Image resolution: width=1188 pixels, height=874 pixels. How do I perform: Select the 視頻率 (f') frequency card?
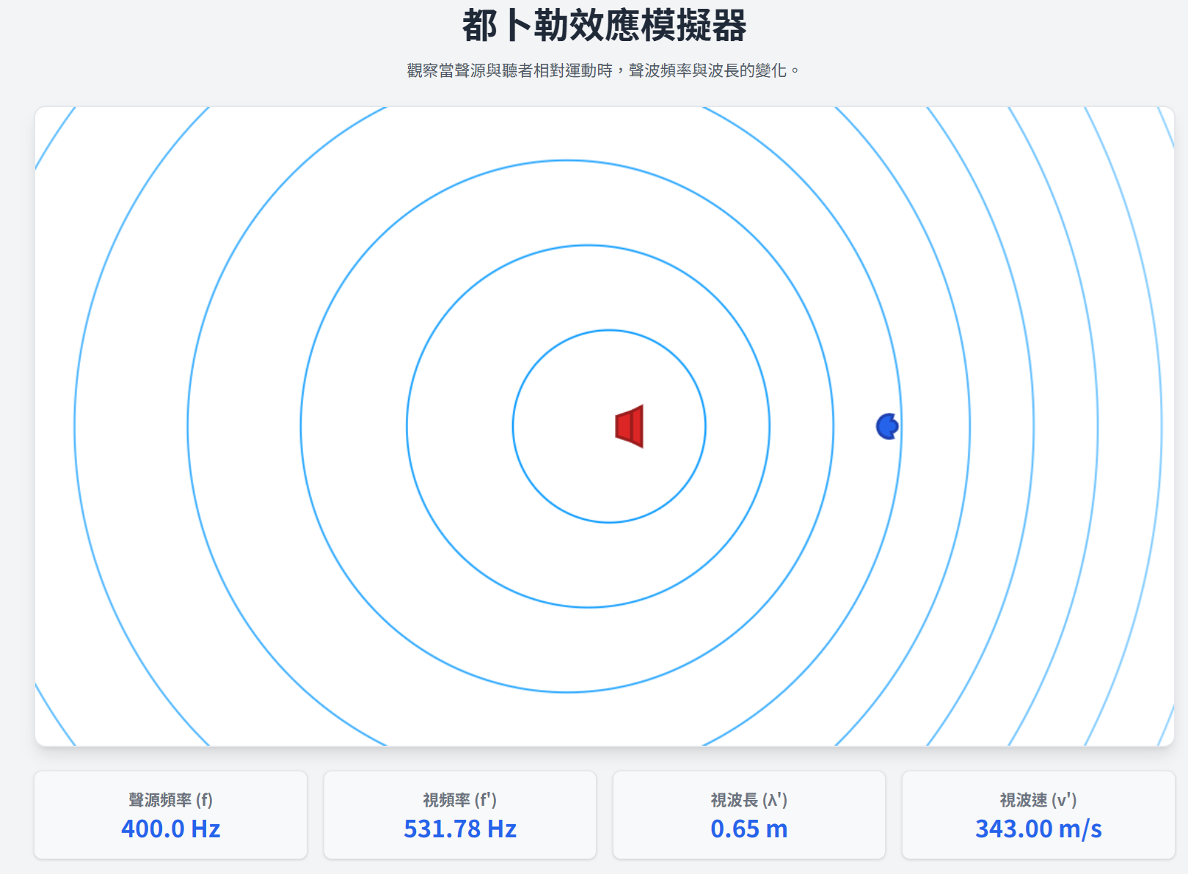pyautogui.click(x=459, y=814)
